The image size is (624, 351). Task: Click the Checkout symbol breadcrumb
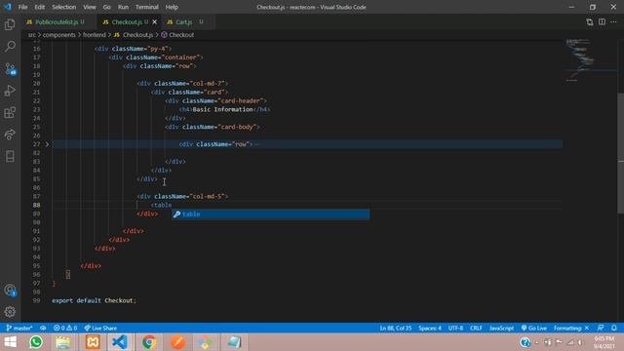tap(177, 35)
